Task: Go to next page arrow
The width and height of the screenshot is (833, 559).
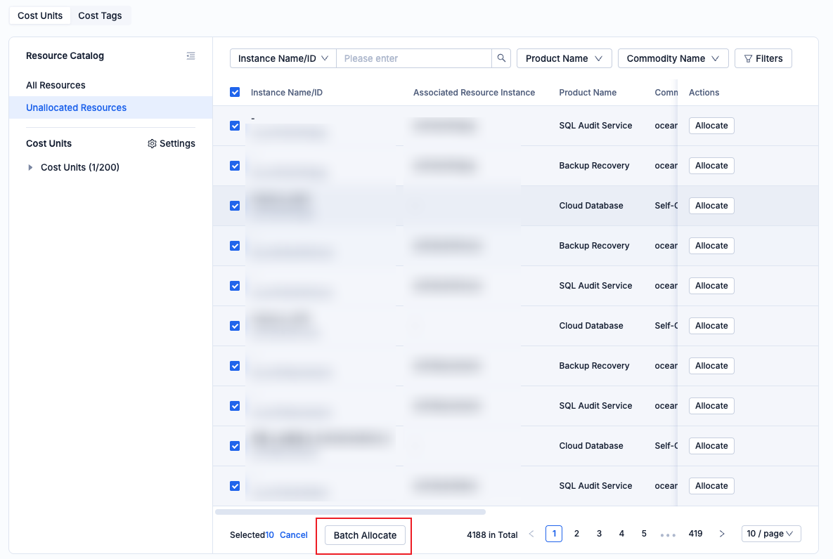Action: tap(722, 534)
